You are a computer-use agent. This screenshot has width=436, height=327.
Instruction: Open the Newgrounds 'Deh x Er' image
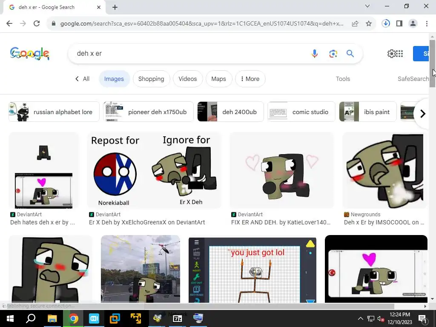click(385, 170)
